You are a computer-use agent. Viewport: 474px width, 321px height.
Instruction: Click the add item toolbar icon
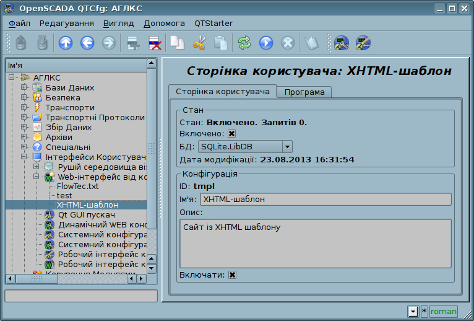click(132, 43)
